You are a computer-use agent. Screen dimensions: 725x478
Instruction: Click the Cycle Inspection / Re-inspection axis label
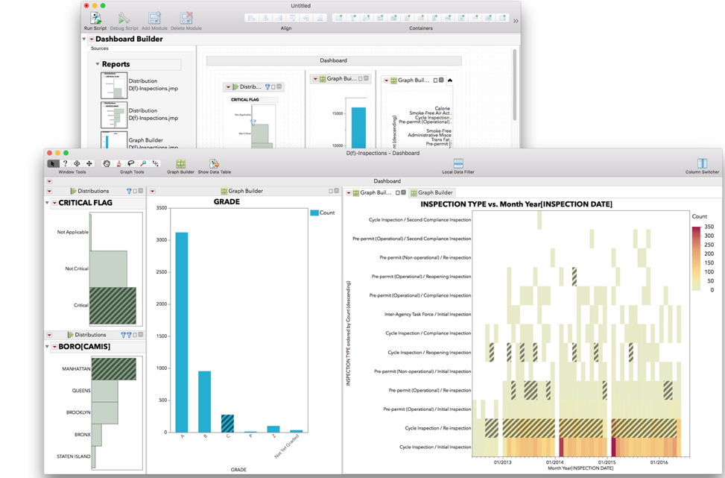point(438,428)
